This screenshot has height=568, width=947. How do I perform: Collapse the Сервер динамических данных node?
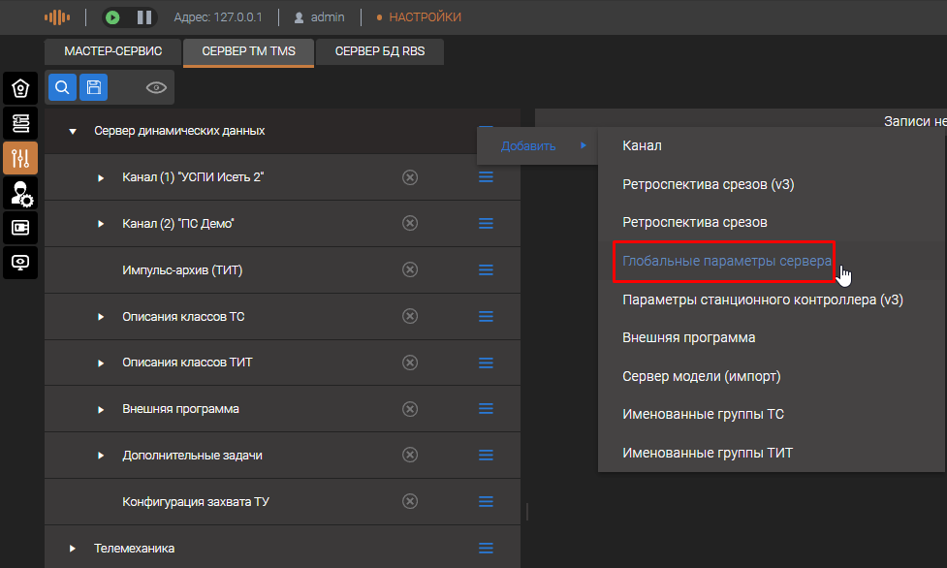73,132
